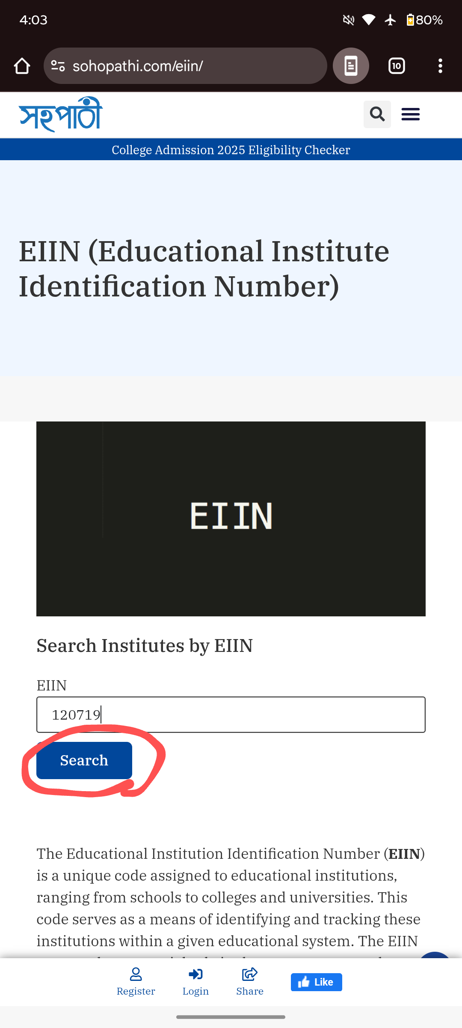Expand the hamburger navigation menu
This screenshot has height=1028, width=462.
[x=411, y=114]
